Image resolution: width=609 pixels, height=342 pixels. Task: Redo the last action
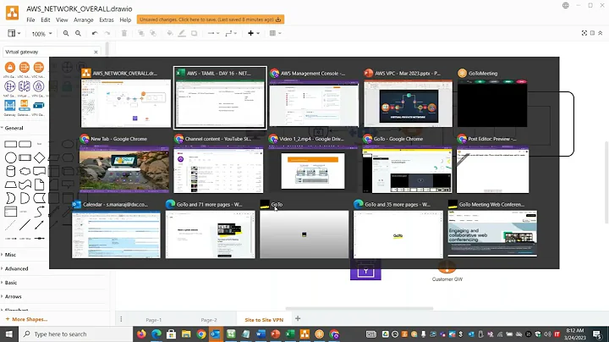107,33
